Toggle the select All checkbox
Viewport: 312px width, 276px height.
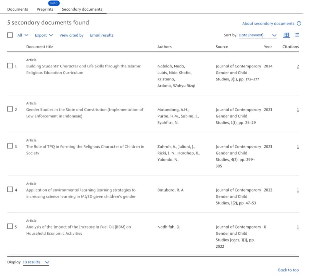pos(10,35)
